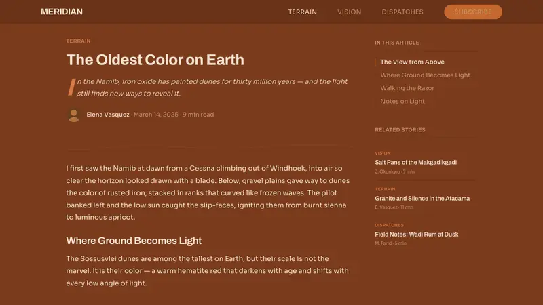The height and width of the screenshot is (305, 543).
Task: Click the Vision tag above Salt Pans story
Action: [x=383, y=153]
